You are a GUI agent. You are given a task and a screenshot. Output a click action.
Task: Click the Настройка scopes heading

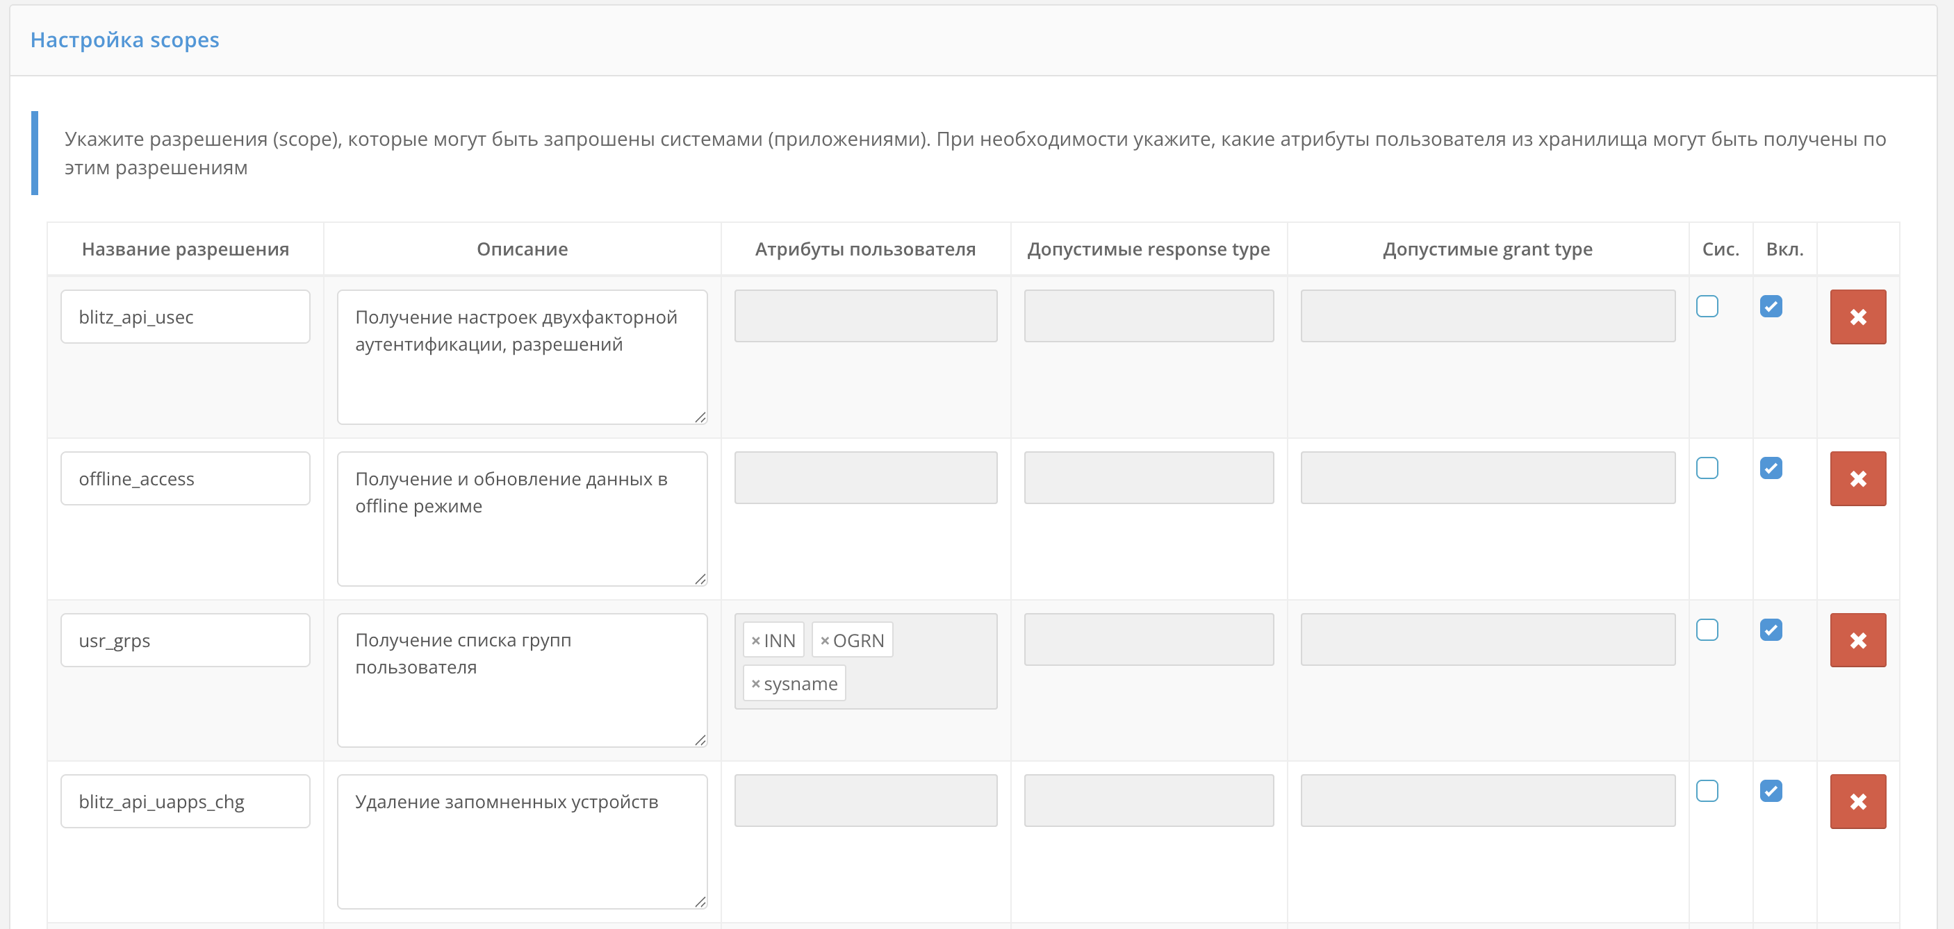124,40
